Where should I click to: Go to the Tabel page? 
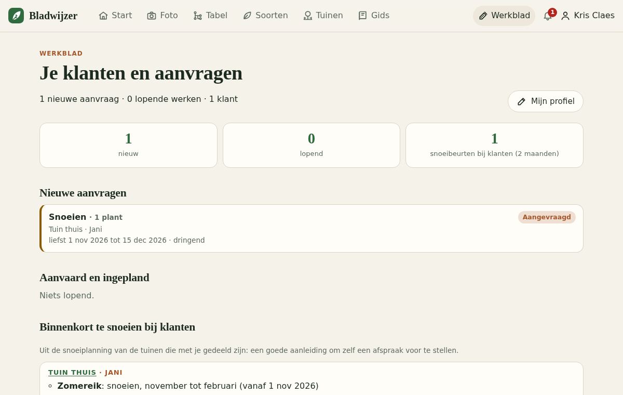point(210,16)
